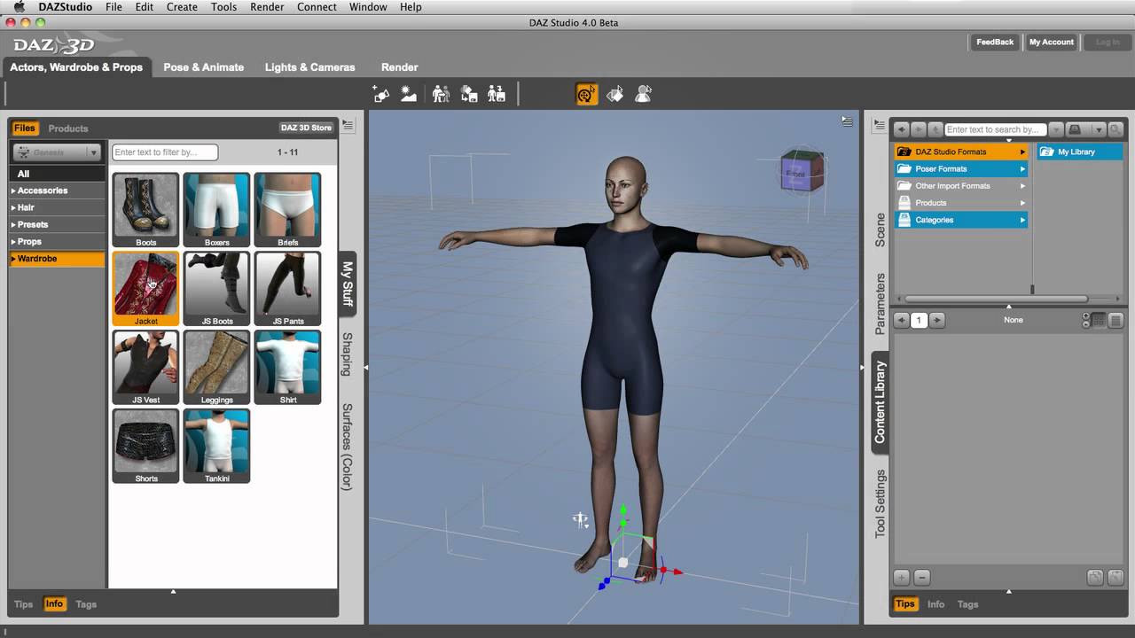The width and height of the screenshot is (1135, 638).
Task: Open the Apple menu
Action: (x=20, y=7)
